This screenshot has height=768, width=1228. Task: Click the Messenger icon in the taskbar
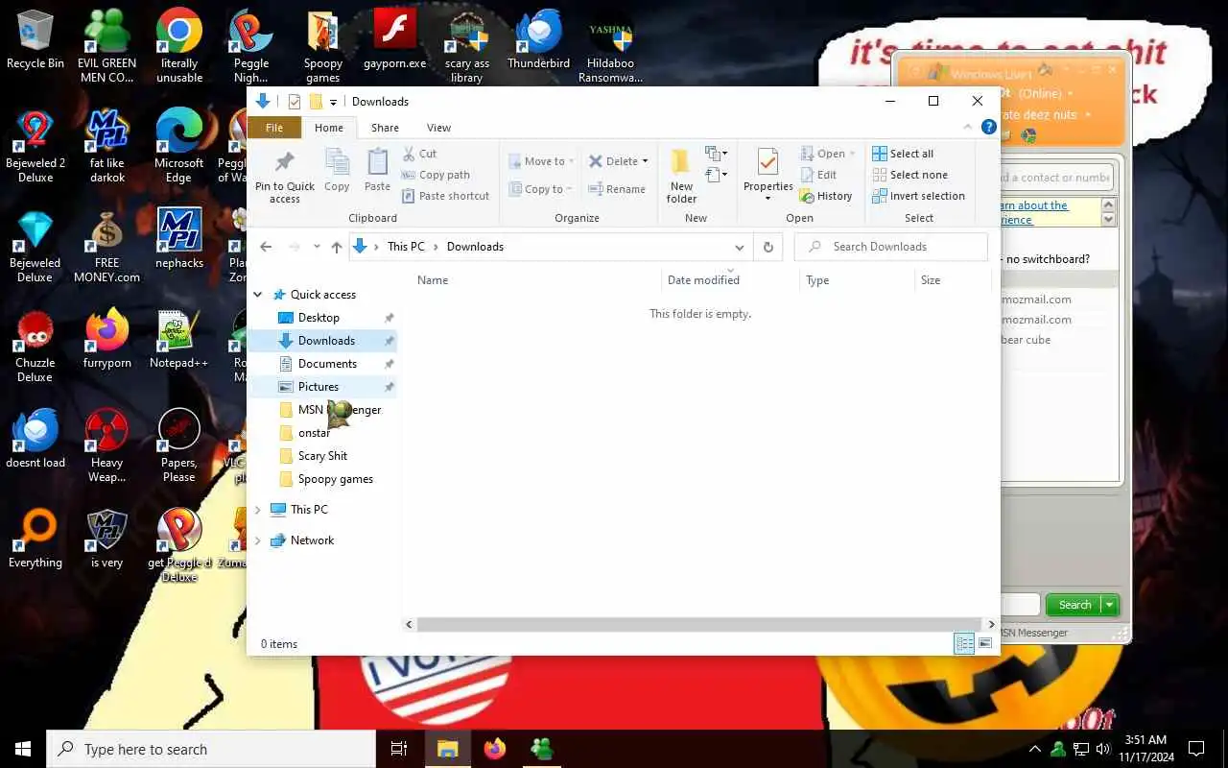point(542,749)
